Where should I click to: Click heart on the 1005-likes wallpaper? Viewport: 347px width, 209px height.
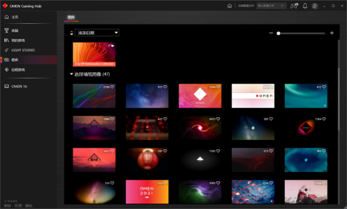(x=218, y=183)
